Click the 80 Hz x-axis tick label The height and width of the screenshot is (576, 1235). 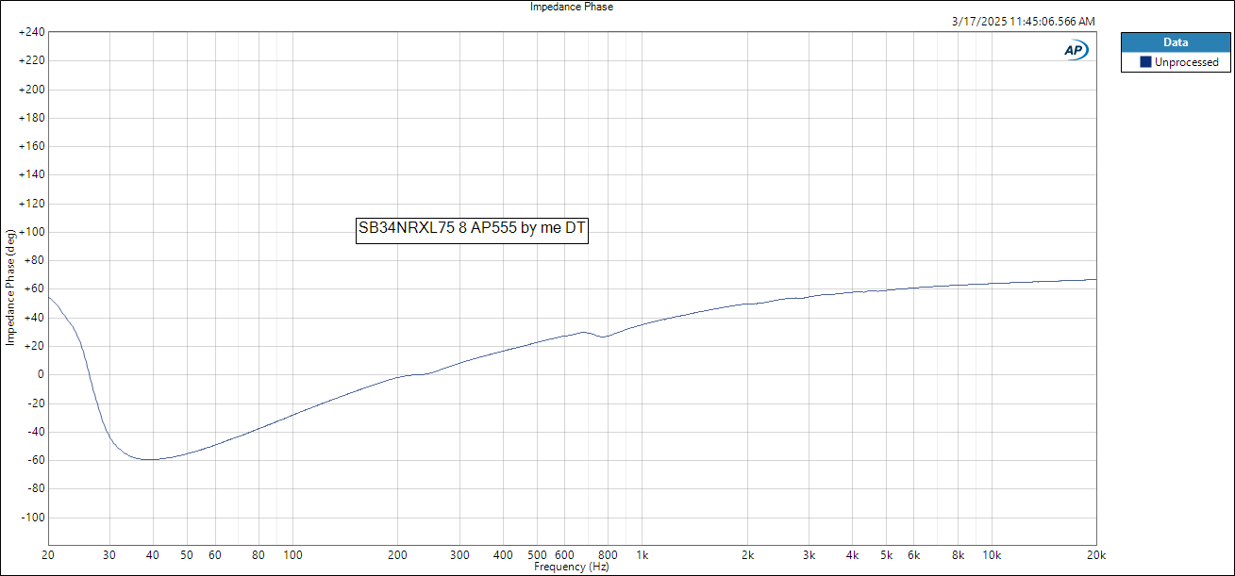[x=258, y=555]
